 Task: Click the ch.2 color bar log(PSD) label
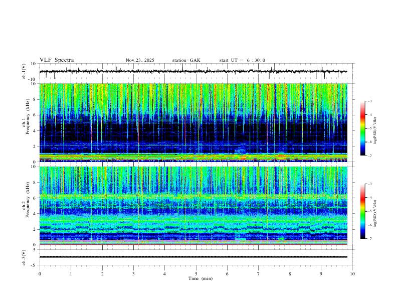[x=375, y=213]
